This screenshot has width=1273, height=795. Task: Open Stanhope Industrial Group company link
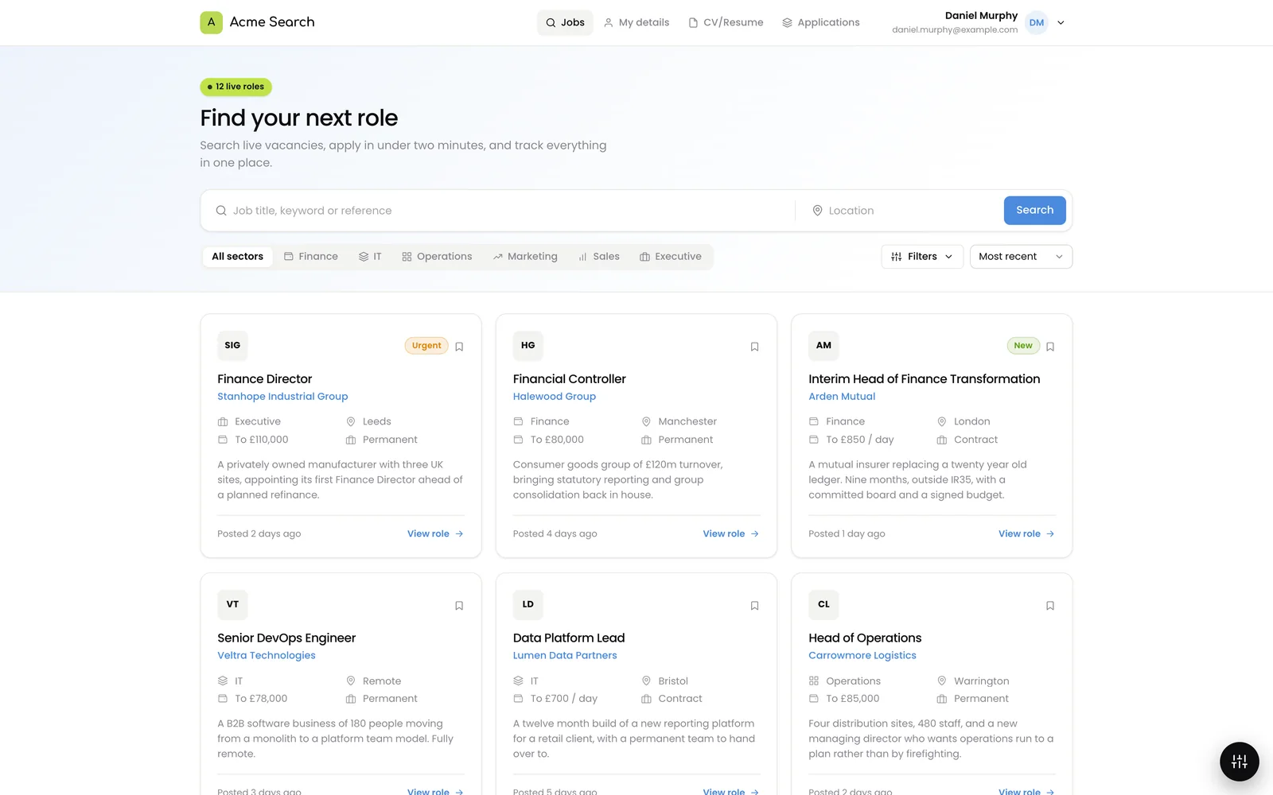click(282, 397)
